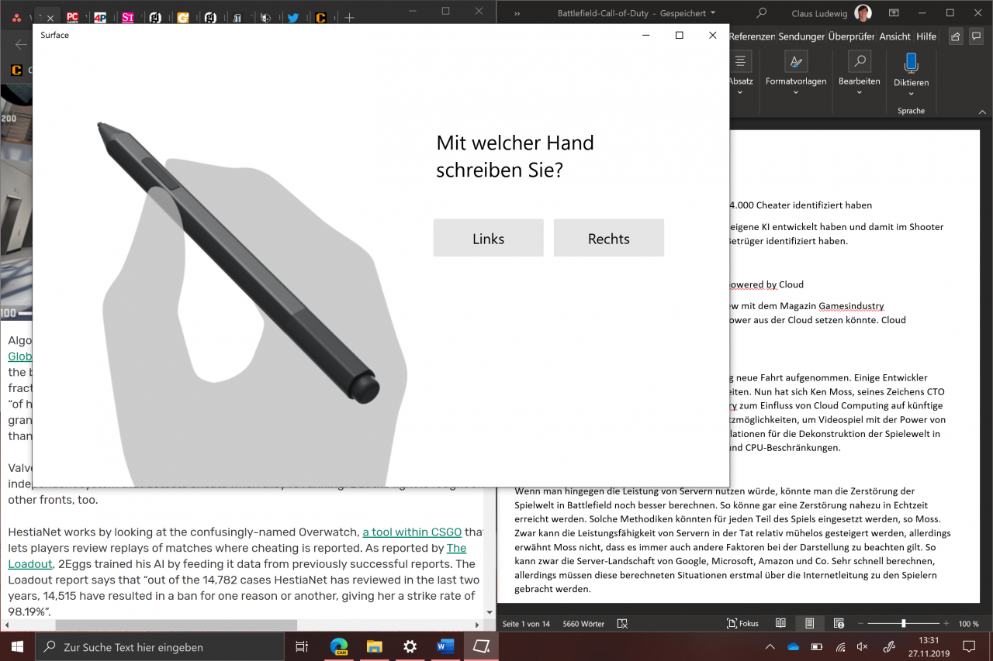Click taskbar search box

pos(160,646)
